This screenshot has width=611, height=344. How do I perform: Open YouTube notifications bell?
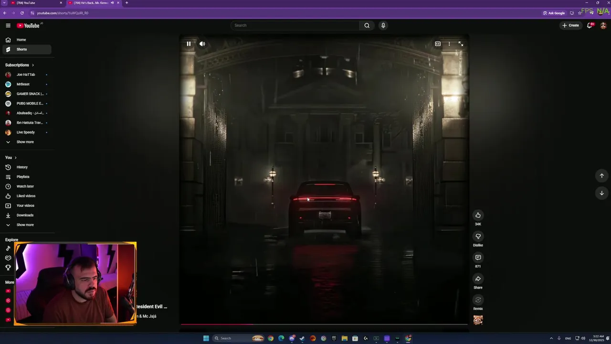point(590,25)
